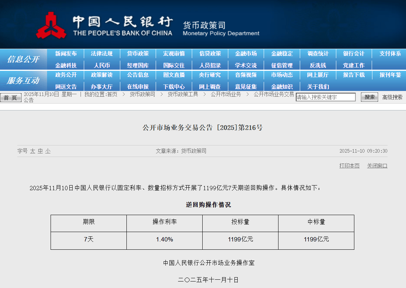Click the 首页 home button
Screen dimensions: 406x288
point(11,98)
